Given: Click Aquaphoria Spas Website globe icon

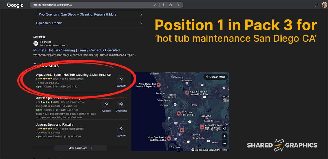Looking at the screenshot, I should tap(121, 79).
